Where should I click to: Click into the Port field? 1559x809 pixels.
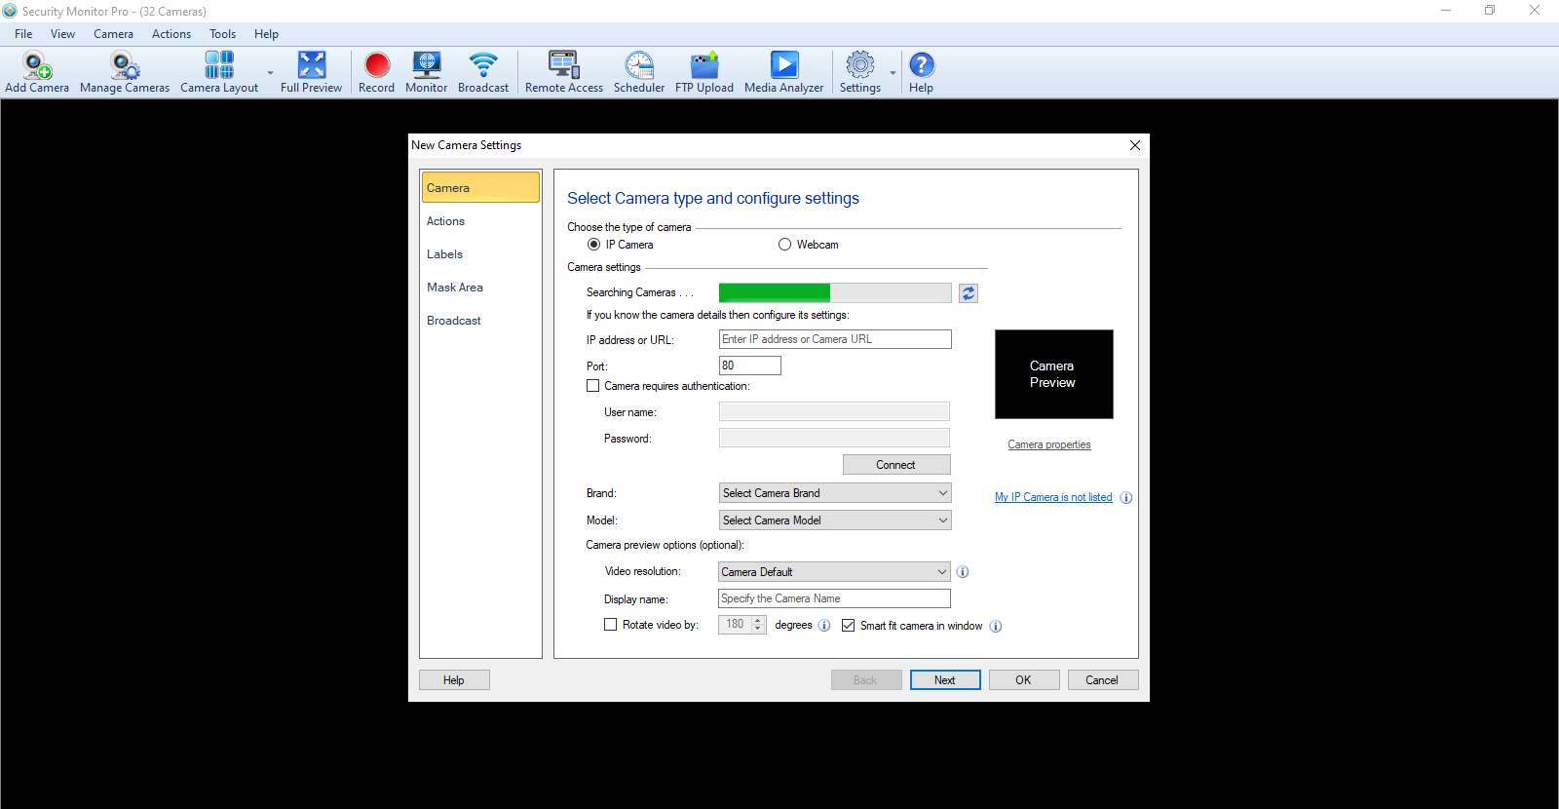click(750, 366)
